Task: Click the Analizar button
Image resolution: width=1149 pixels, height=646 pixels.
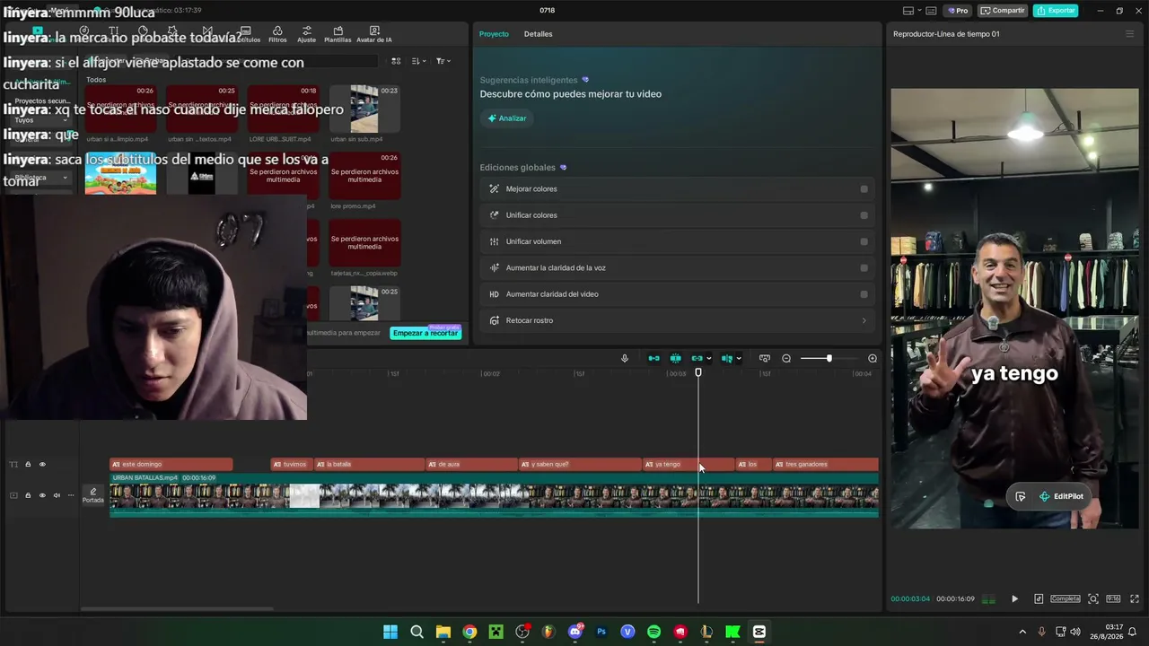Action: click(507, 118)
